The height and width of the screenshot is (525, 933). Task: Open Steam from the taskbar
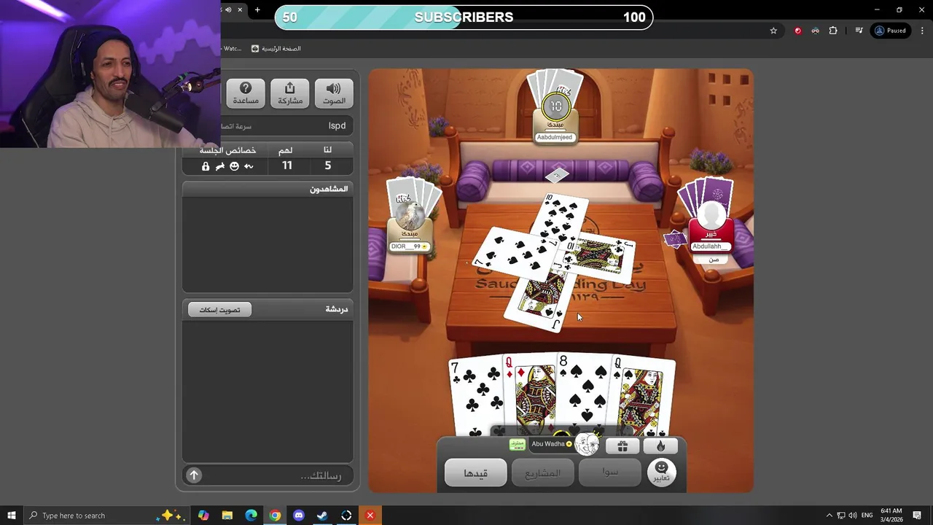(x=322, y=516)
